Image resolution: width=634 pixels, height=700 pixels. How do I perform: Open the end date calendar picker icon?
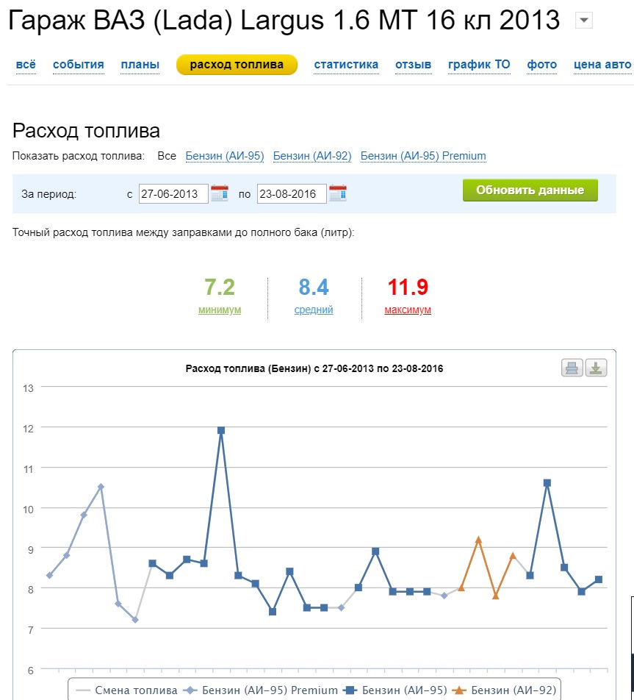(x=338, y=193)
